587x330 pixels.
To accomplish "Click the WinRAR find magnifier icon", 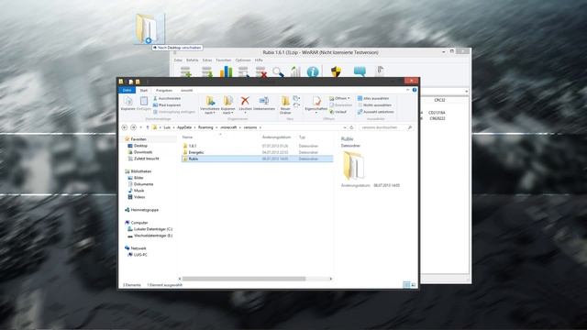I will coord(278,71).
